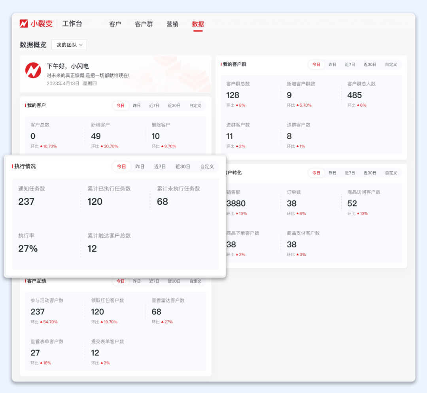
Task: Open the 客户群 navigation tab
Action: [144, 24]
